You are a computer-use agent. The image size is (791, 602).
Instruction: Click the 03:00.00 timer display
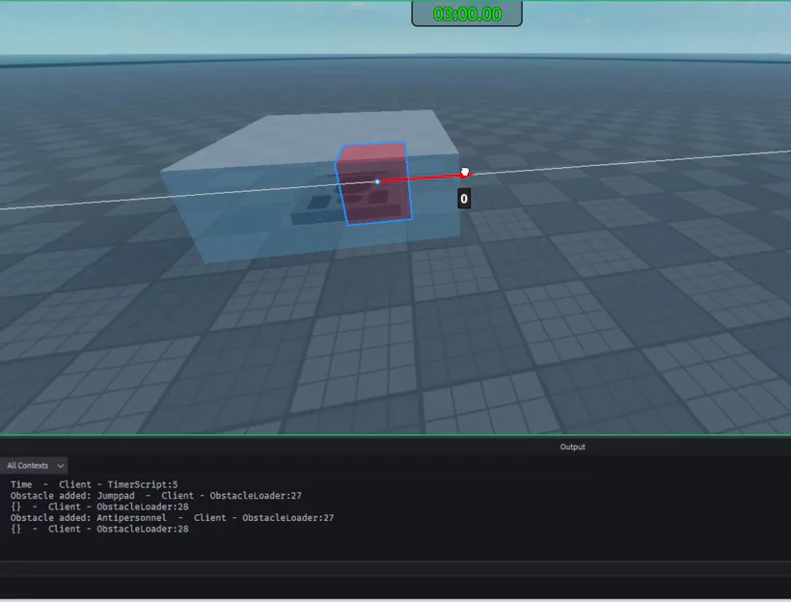click(x=467, y=14)
